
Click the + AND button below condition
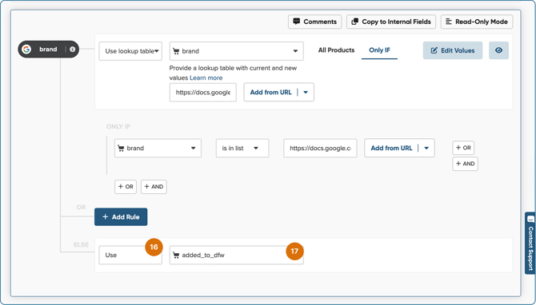point(154,187)
